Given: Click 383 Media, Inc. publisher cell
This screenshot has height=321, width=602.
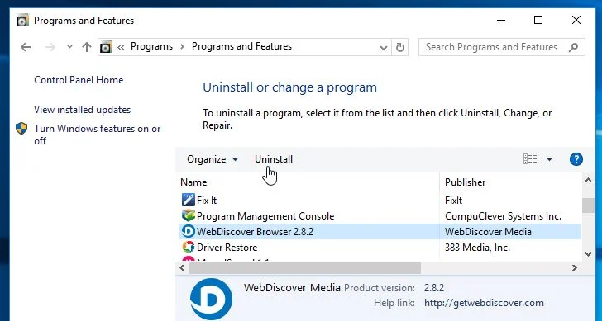Looking at the screenshot, I should point(477,248).
